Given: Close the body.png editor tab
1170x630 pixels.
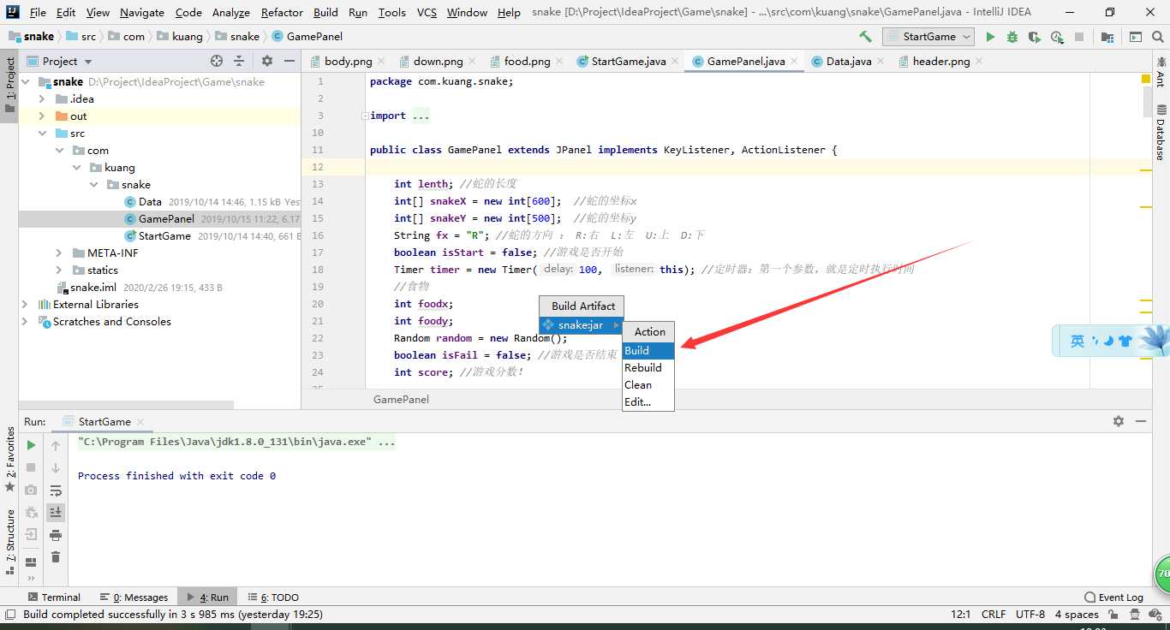Looking at the screenshot, I should click(x=381, y=61).
